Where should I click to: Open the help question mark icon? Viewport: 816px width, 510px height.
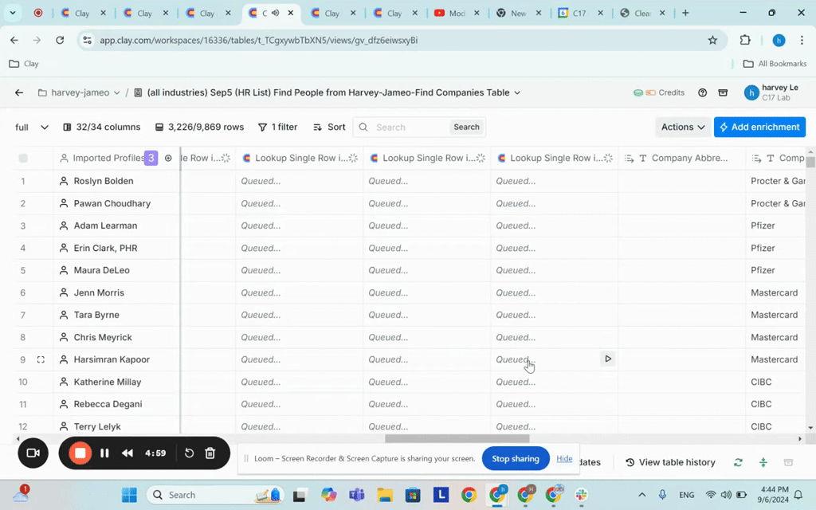[702, 92]
